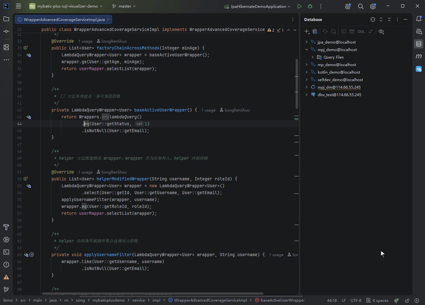Open More tool windows ellipsis in left sidebar
Viewport: 425px width, 305px height.
(x=6, y=60)
